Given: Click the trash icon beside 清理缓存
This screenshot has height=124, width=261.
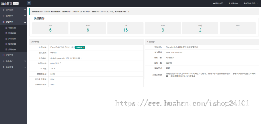Looking at the screenshot, I should point(229,3).
